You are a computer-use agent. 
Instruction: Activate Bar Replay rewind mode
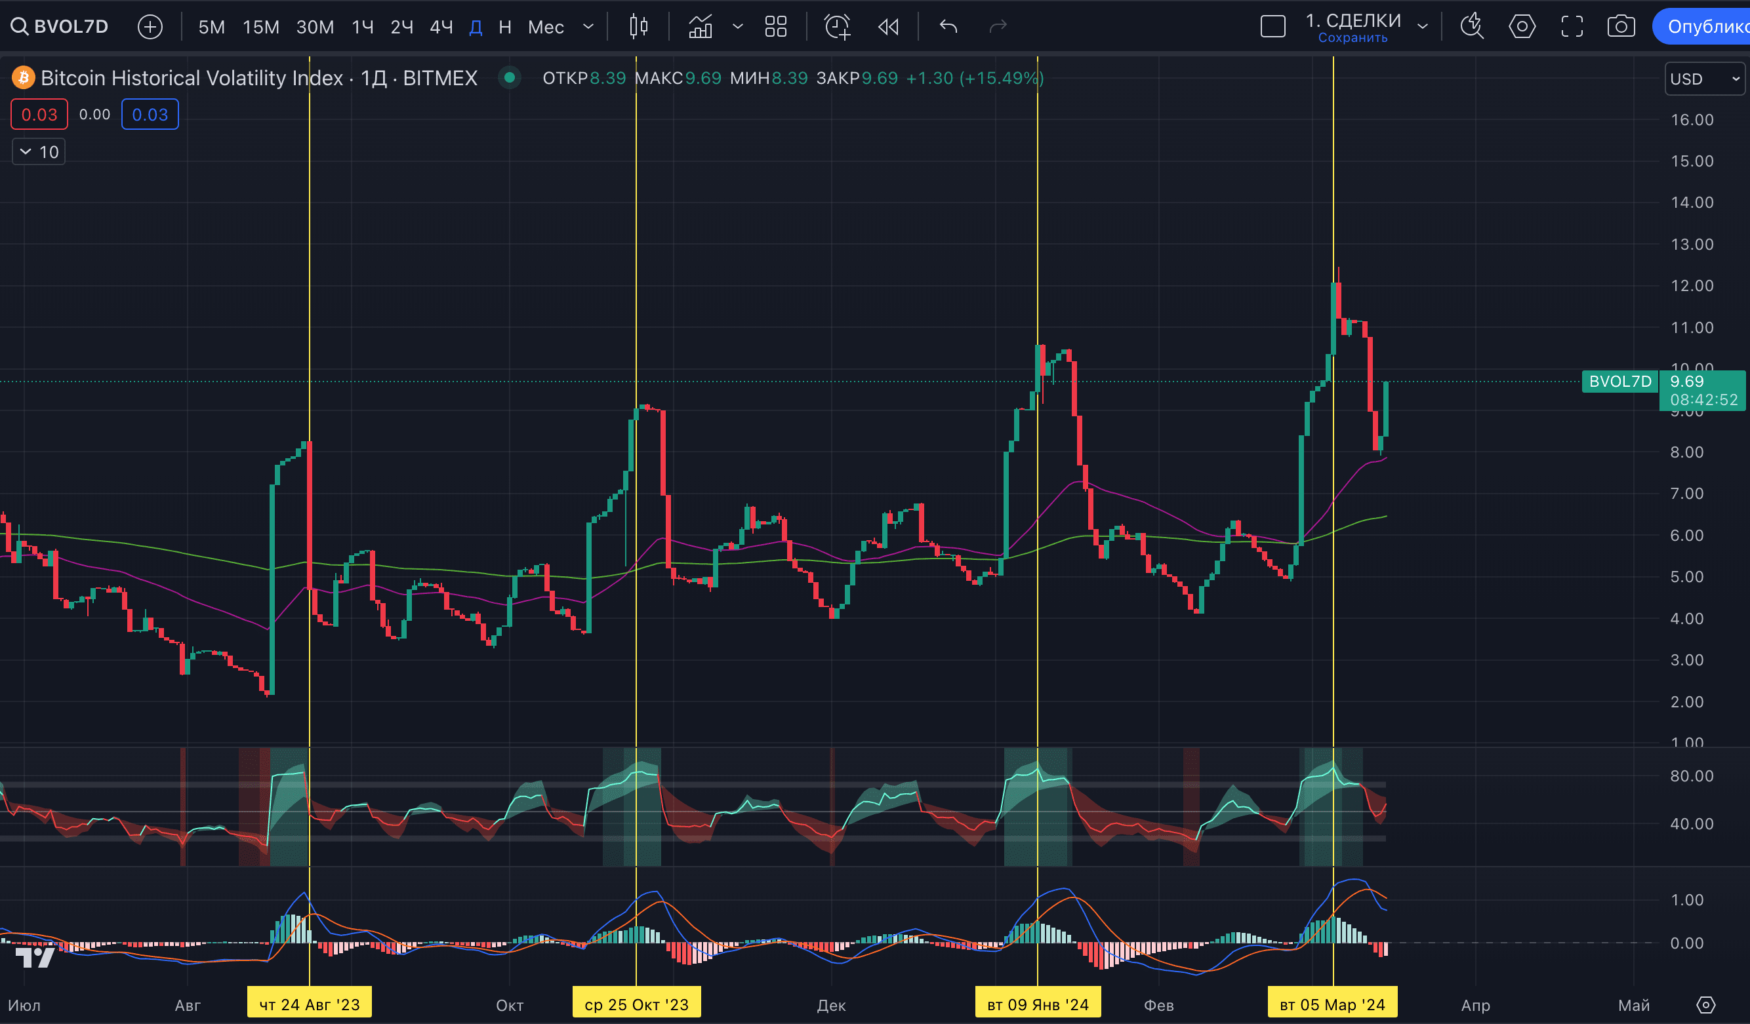coord(887,26)
